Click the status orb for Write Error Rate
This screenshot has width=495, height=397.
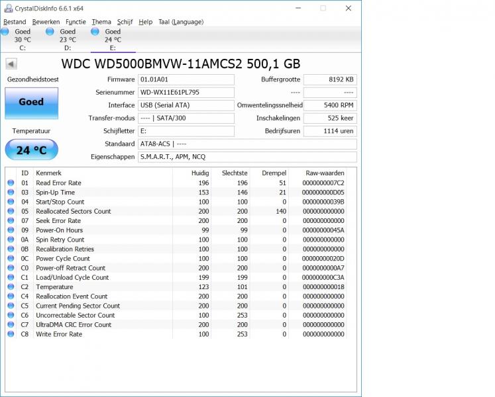coord(11,334)
